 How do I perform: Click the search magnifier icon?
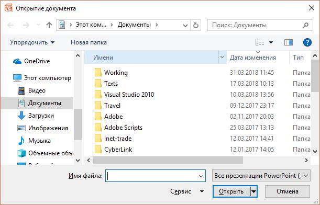coord(305,25)
